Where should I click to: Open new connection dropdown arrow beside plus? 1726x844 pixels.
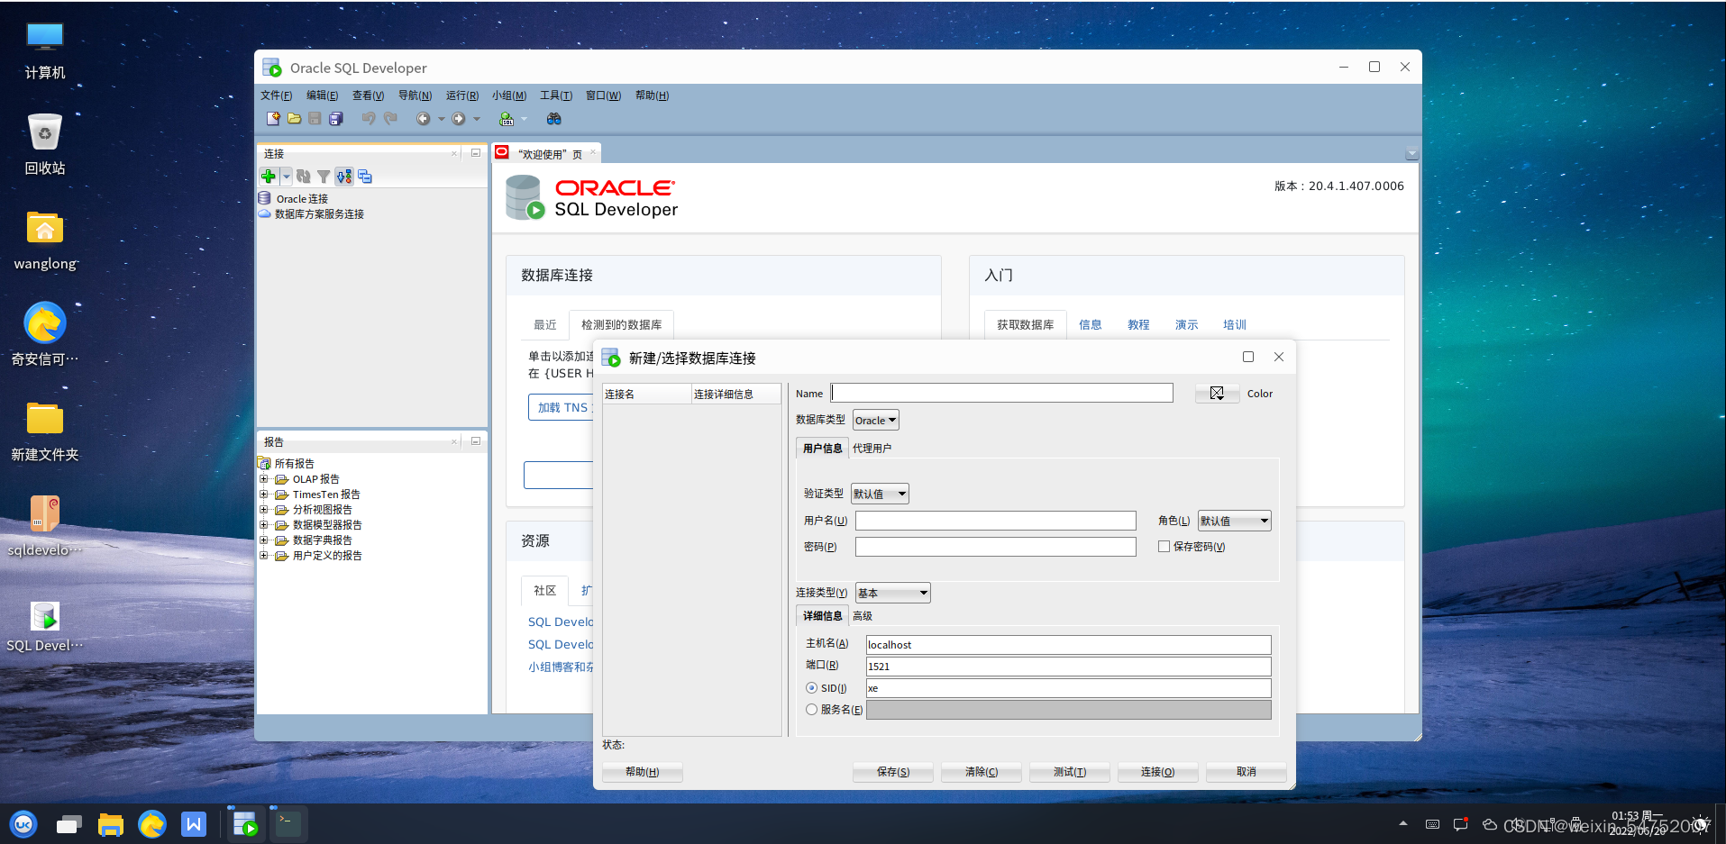point(286,177)
